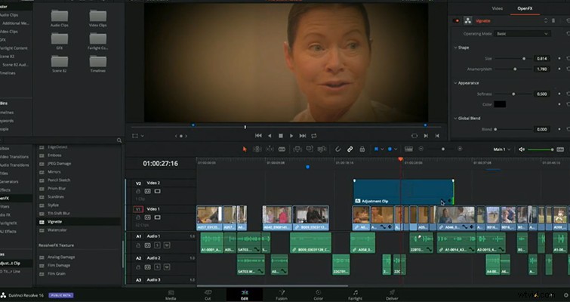570x302 pixels.
Task: Adjust the vignette Size slider
Action: tap(524, 58)
